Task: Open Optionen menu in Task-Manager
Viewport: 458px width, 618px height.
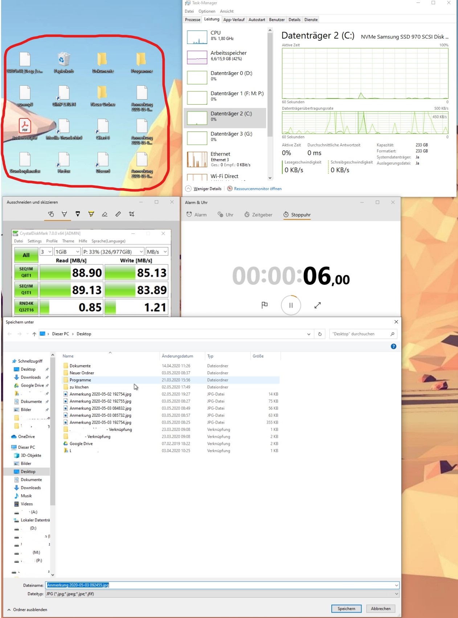Action: click(x=207, y=11)
